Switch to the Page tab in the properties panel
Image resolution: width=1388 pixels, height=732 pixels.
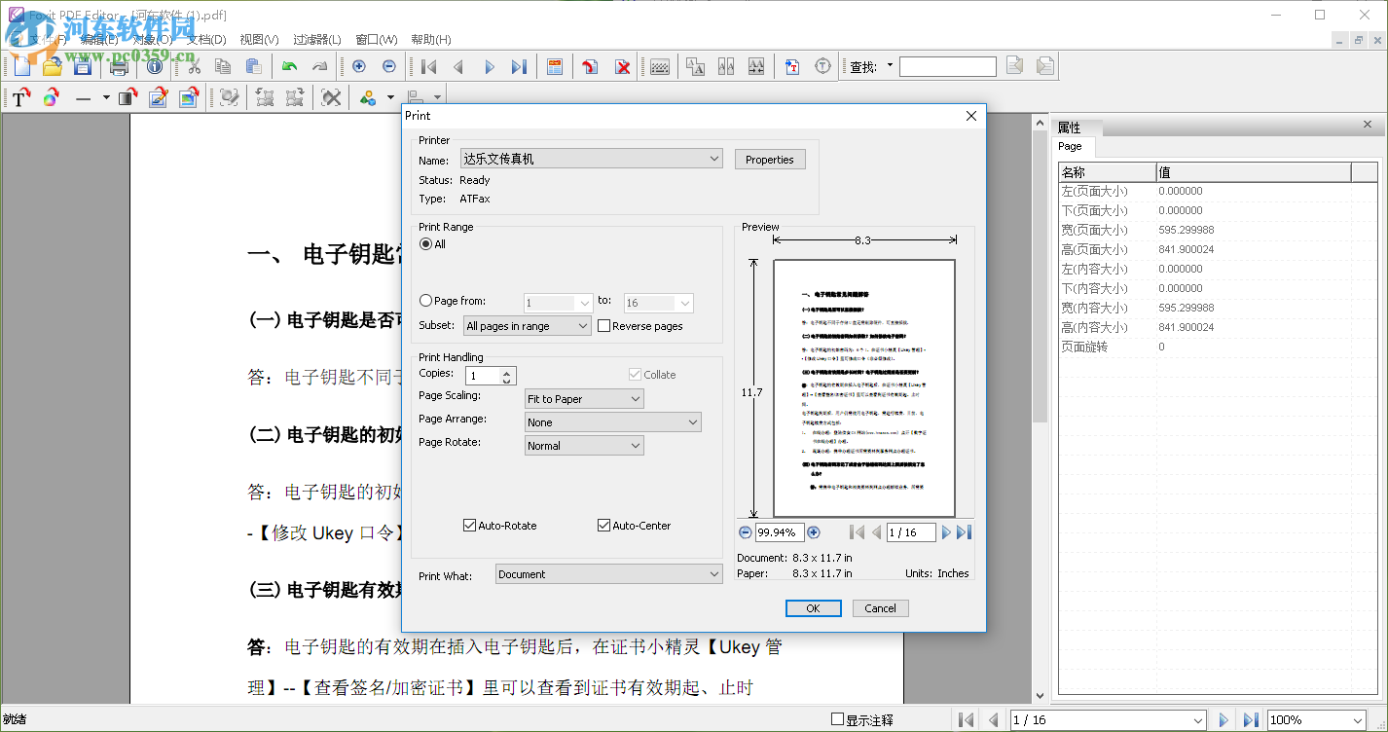(1072, 146)
